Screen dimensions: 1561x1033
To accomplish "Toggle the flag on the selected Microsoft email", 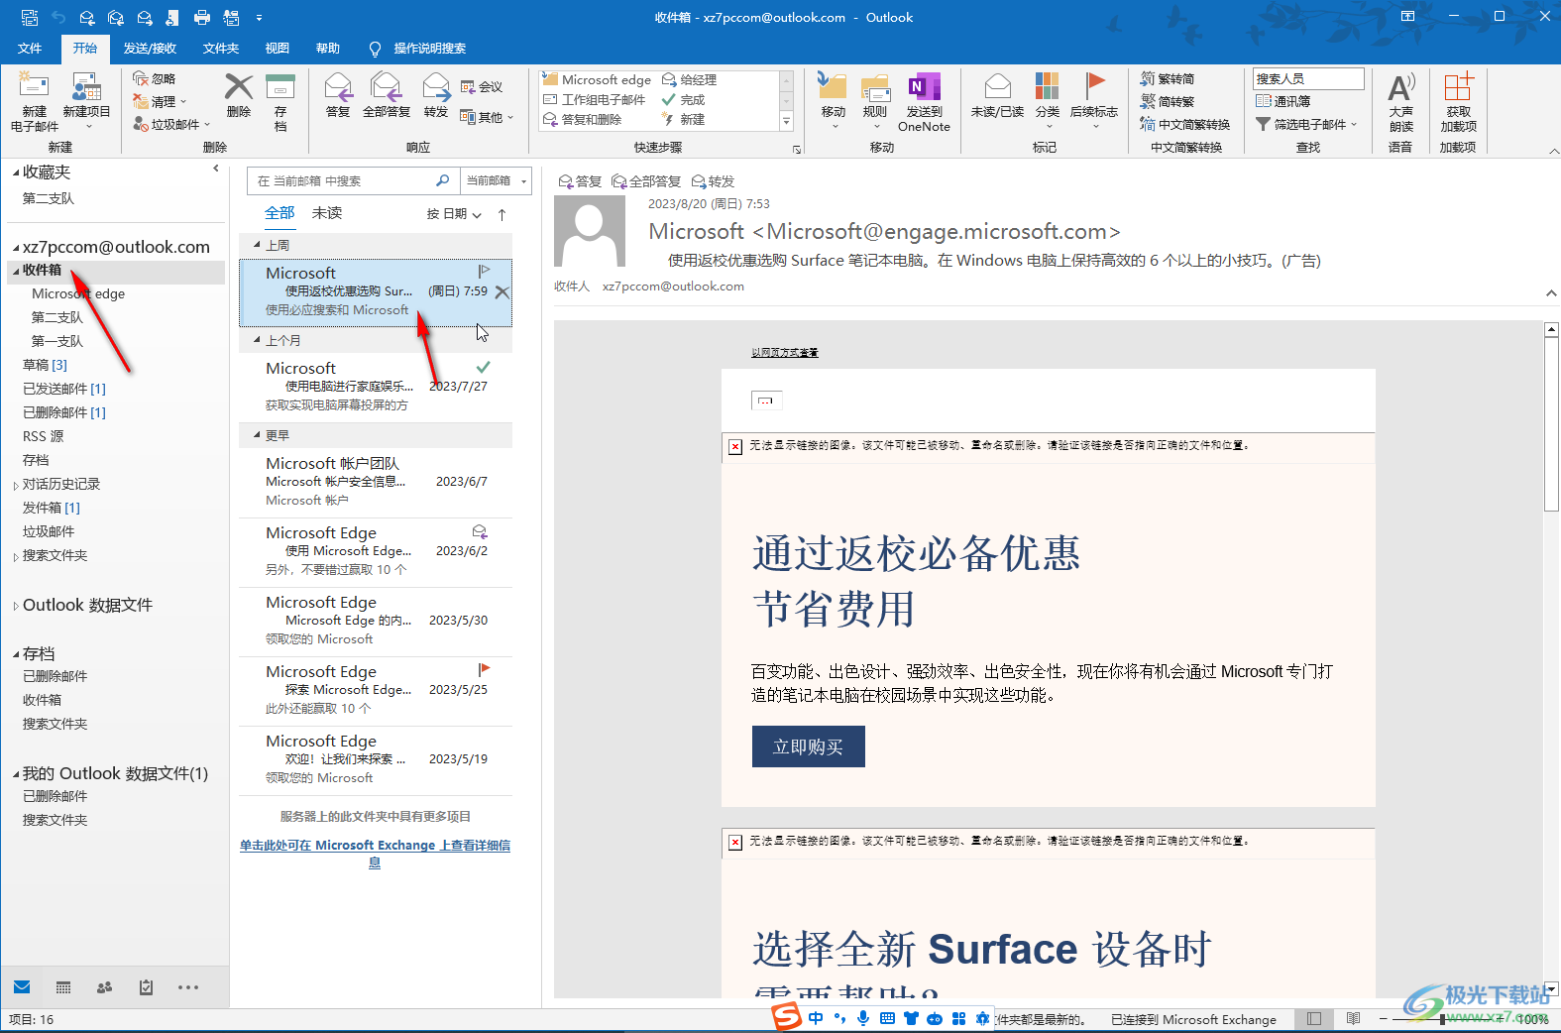I will pyautogui.click(x=484, y=272).
